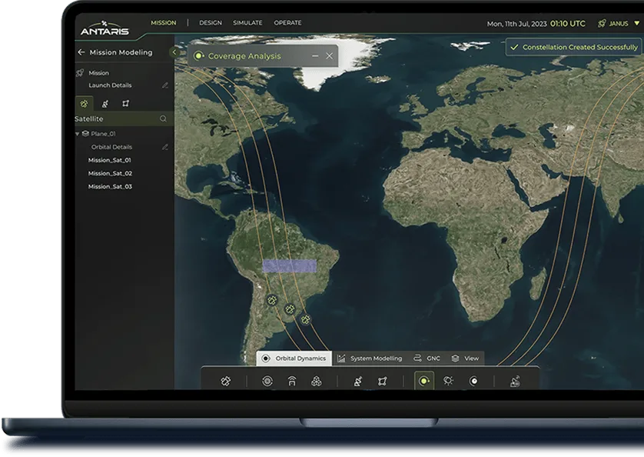Click the rightmost satellite marker on the map
The height and width of the screenshot is (457, 644).
tap(306, 319)
